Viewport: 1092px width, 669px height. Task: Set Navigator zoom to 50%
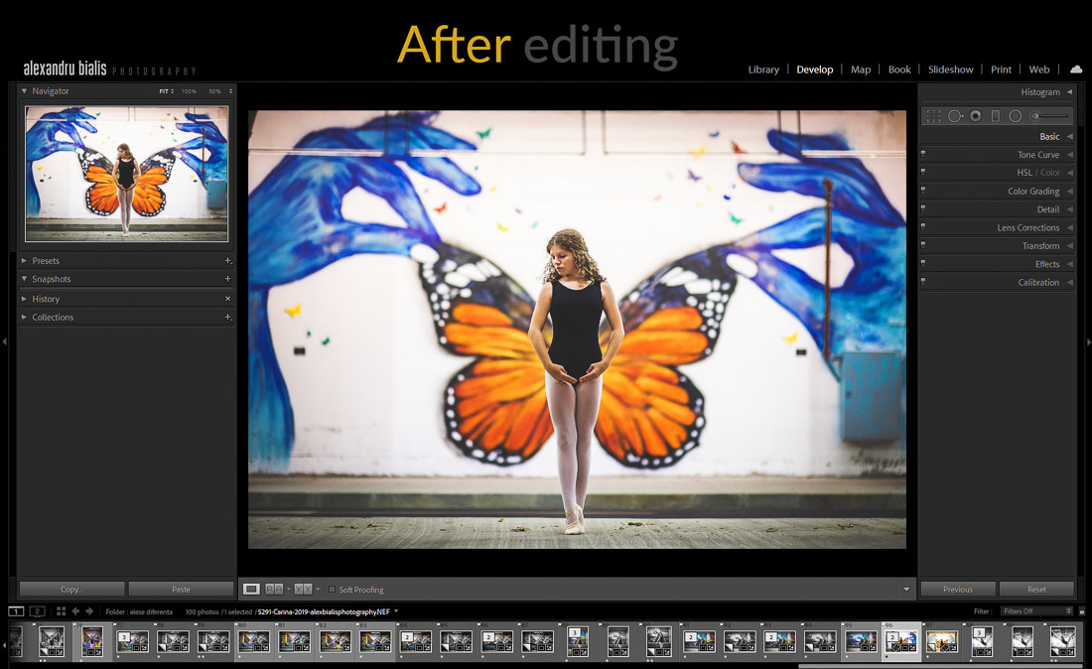coord(214,91)
